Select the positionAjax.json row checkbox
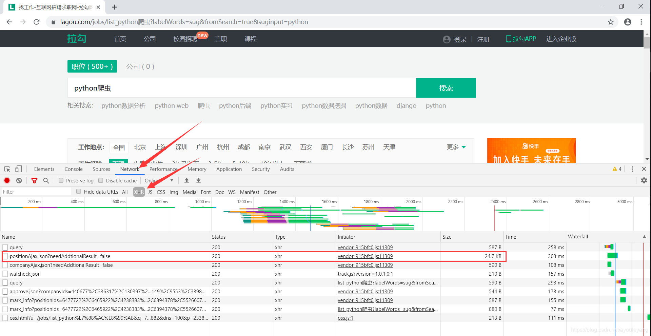This screenshot has height=336, width=651. coord(5,256)
